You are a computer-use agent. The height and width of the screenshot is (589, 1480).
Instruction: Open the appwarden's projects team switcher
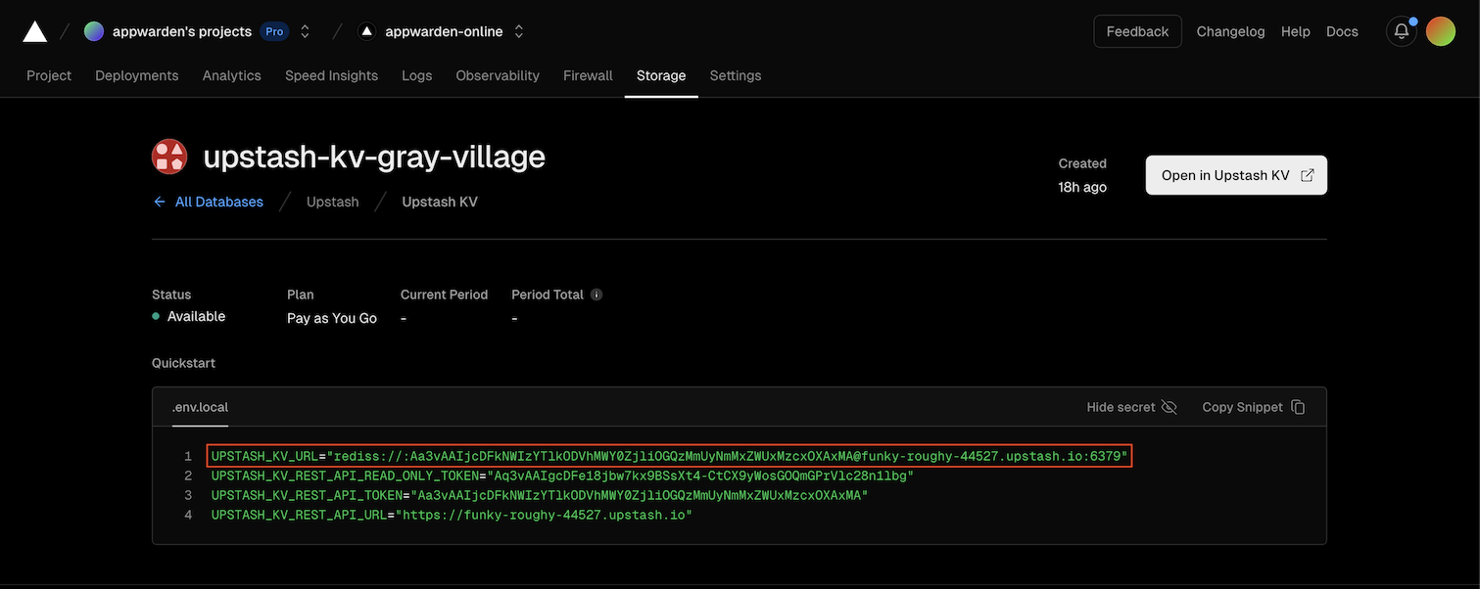302,28
